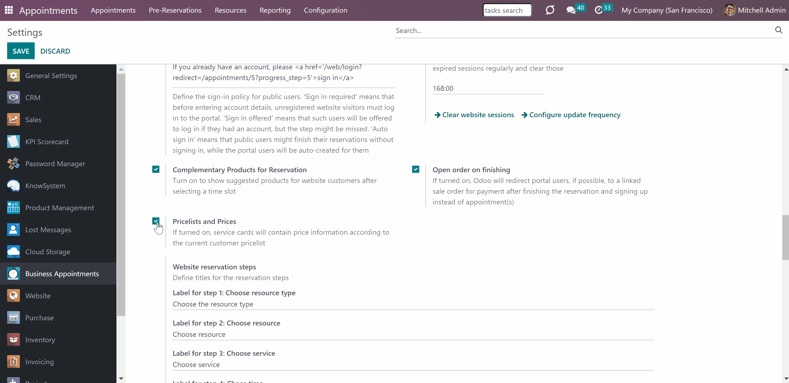
Task: Open the apps grid menu icon
Action: (x=9, y=10)
